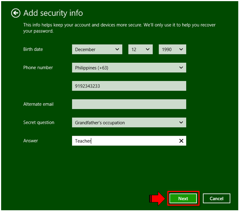239x211 pixels.
Task: Click the Answer label
Action: pyautogui.click(x=31, y=141)
